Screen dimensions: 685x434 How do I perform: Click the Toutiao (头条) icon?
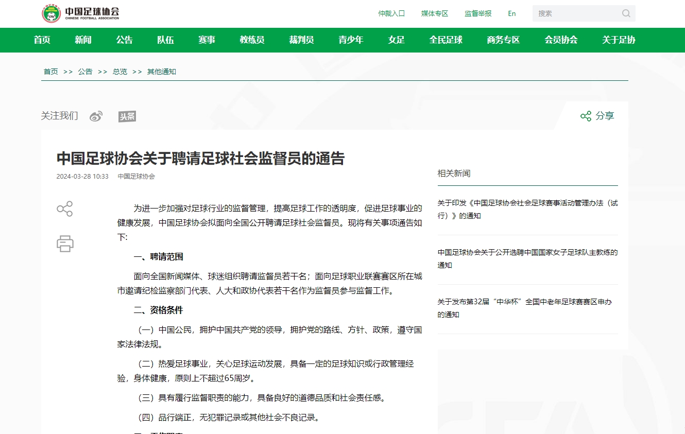[127, 116]
